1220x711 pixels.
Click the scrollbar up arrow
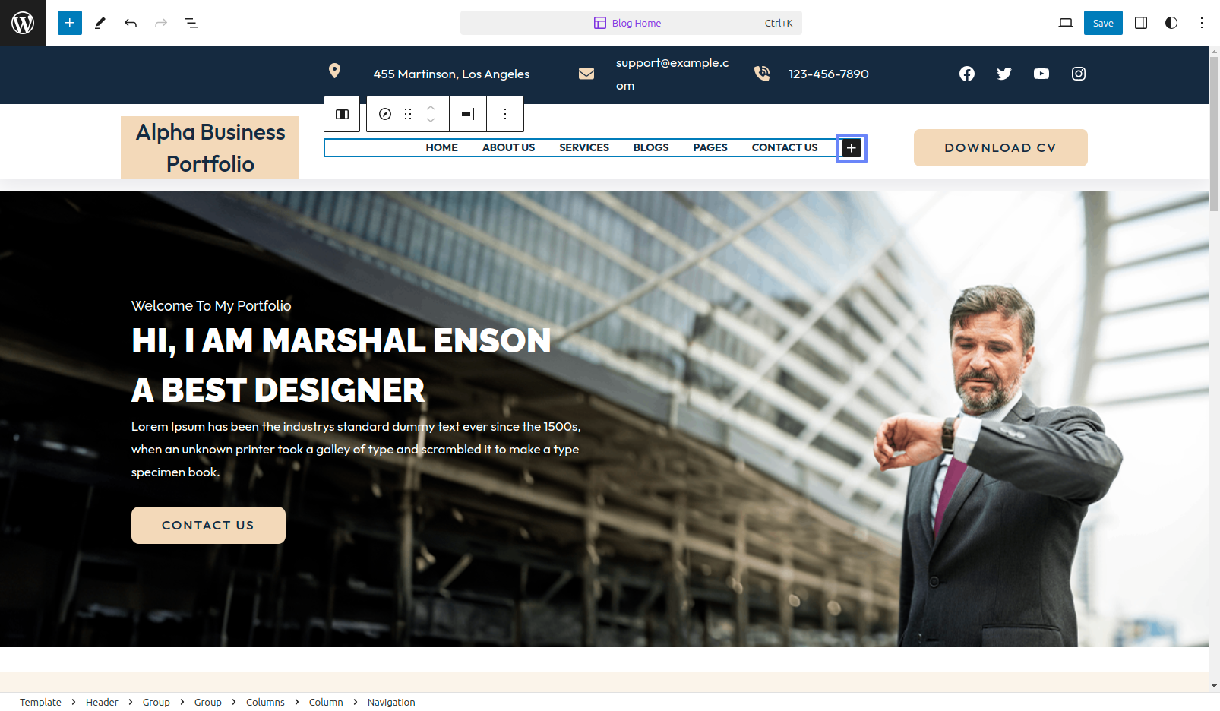(1214, 51)
